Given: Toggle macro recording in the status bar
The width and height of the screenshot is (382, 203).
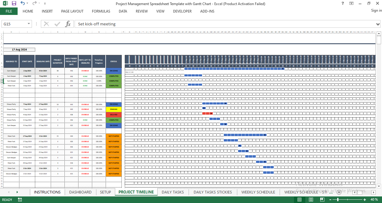Looking at the screenshot, I should coord(20,199).
